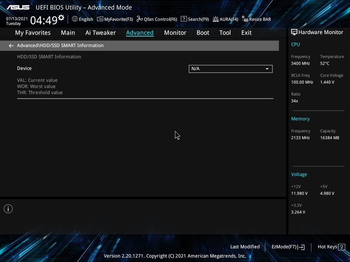Click the Voltage section heading
350x262 pixels.
coord(299,174)
